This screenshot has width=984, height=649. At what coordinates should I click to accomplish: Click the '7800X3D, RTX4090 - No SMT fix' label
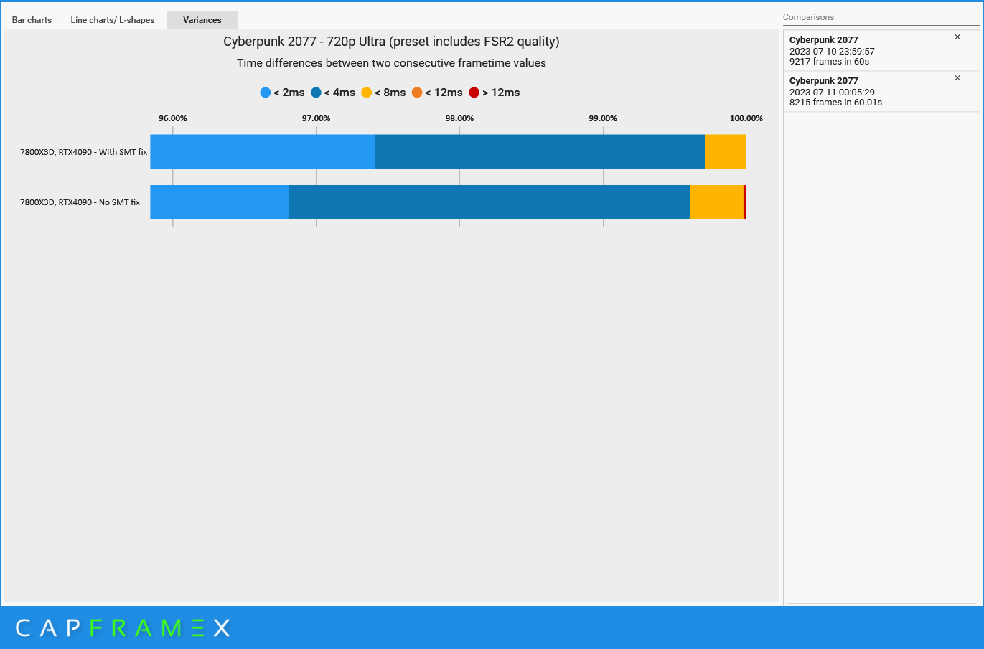(x=80, y=202)
